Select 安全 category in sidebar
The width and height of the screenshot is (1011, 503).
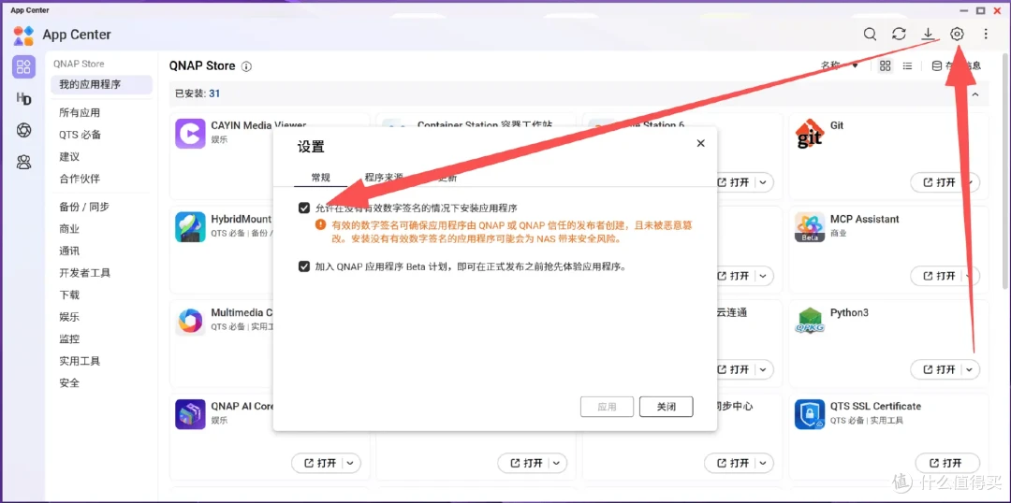point(69,382)
